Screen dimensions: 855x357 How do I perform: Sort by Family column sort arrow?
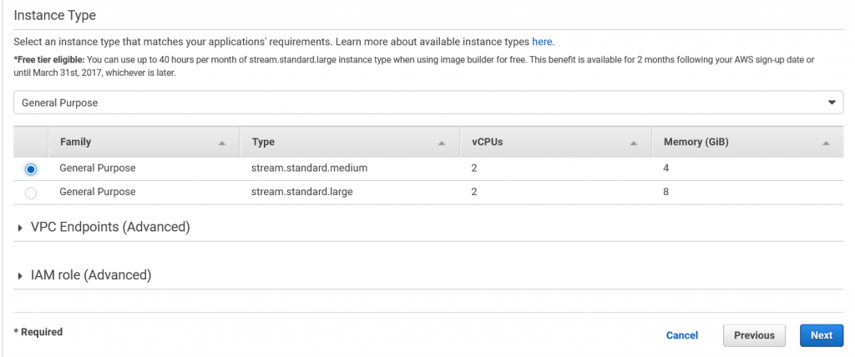(222, 143)
